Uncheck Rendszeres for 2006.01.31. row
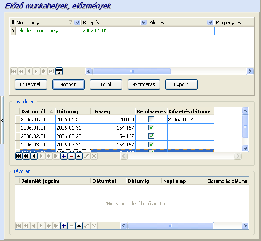The image size is (261, 241). [x=151, y=128]
